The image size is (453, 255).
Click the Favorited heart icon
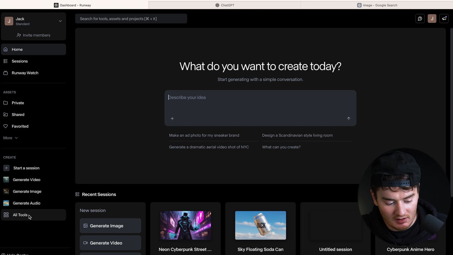6,126
